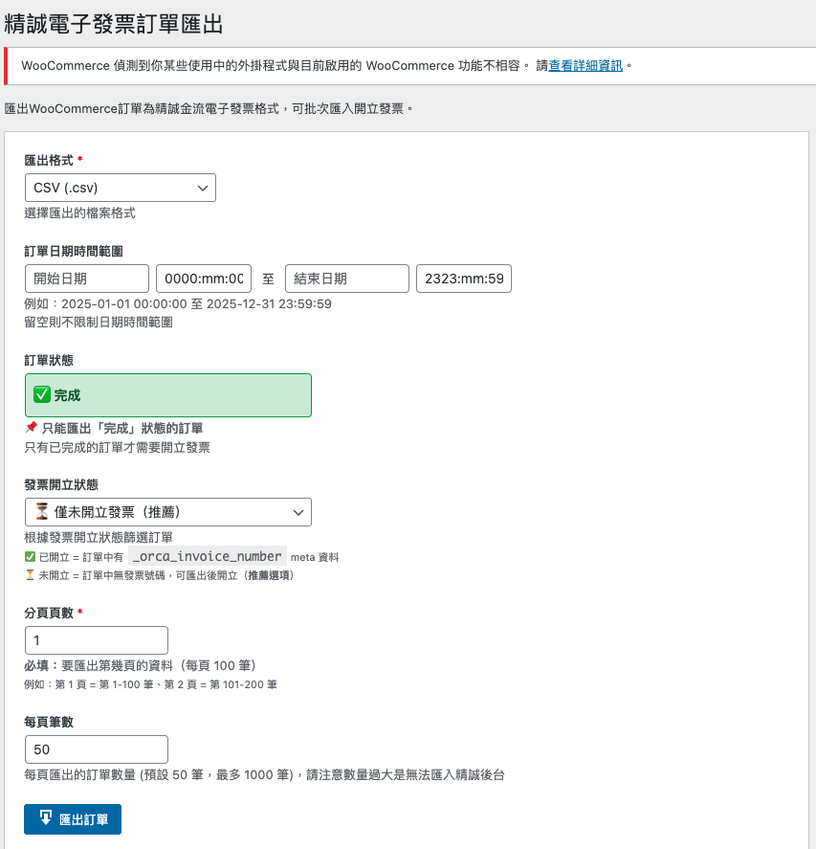This screenshot has height=849, width=816.
Task: Click the start time 0000:mm:00 field
Action: pos(204,279)
